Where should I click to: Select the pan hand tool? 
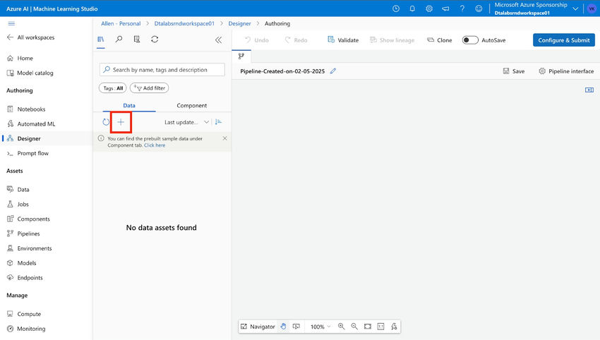click(x=283, y=326)
